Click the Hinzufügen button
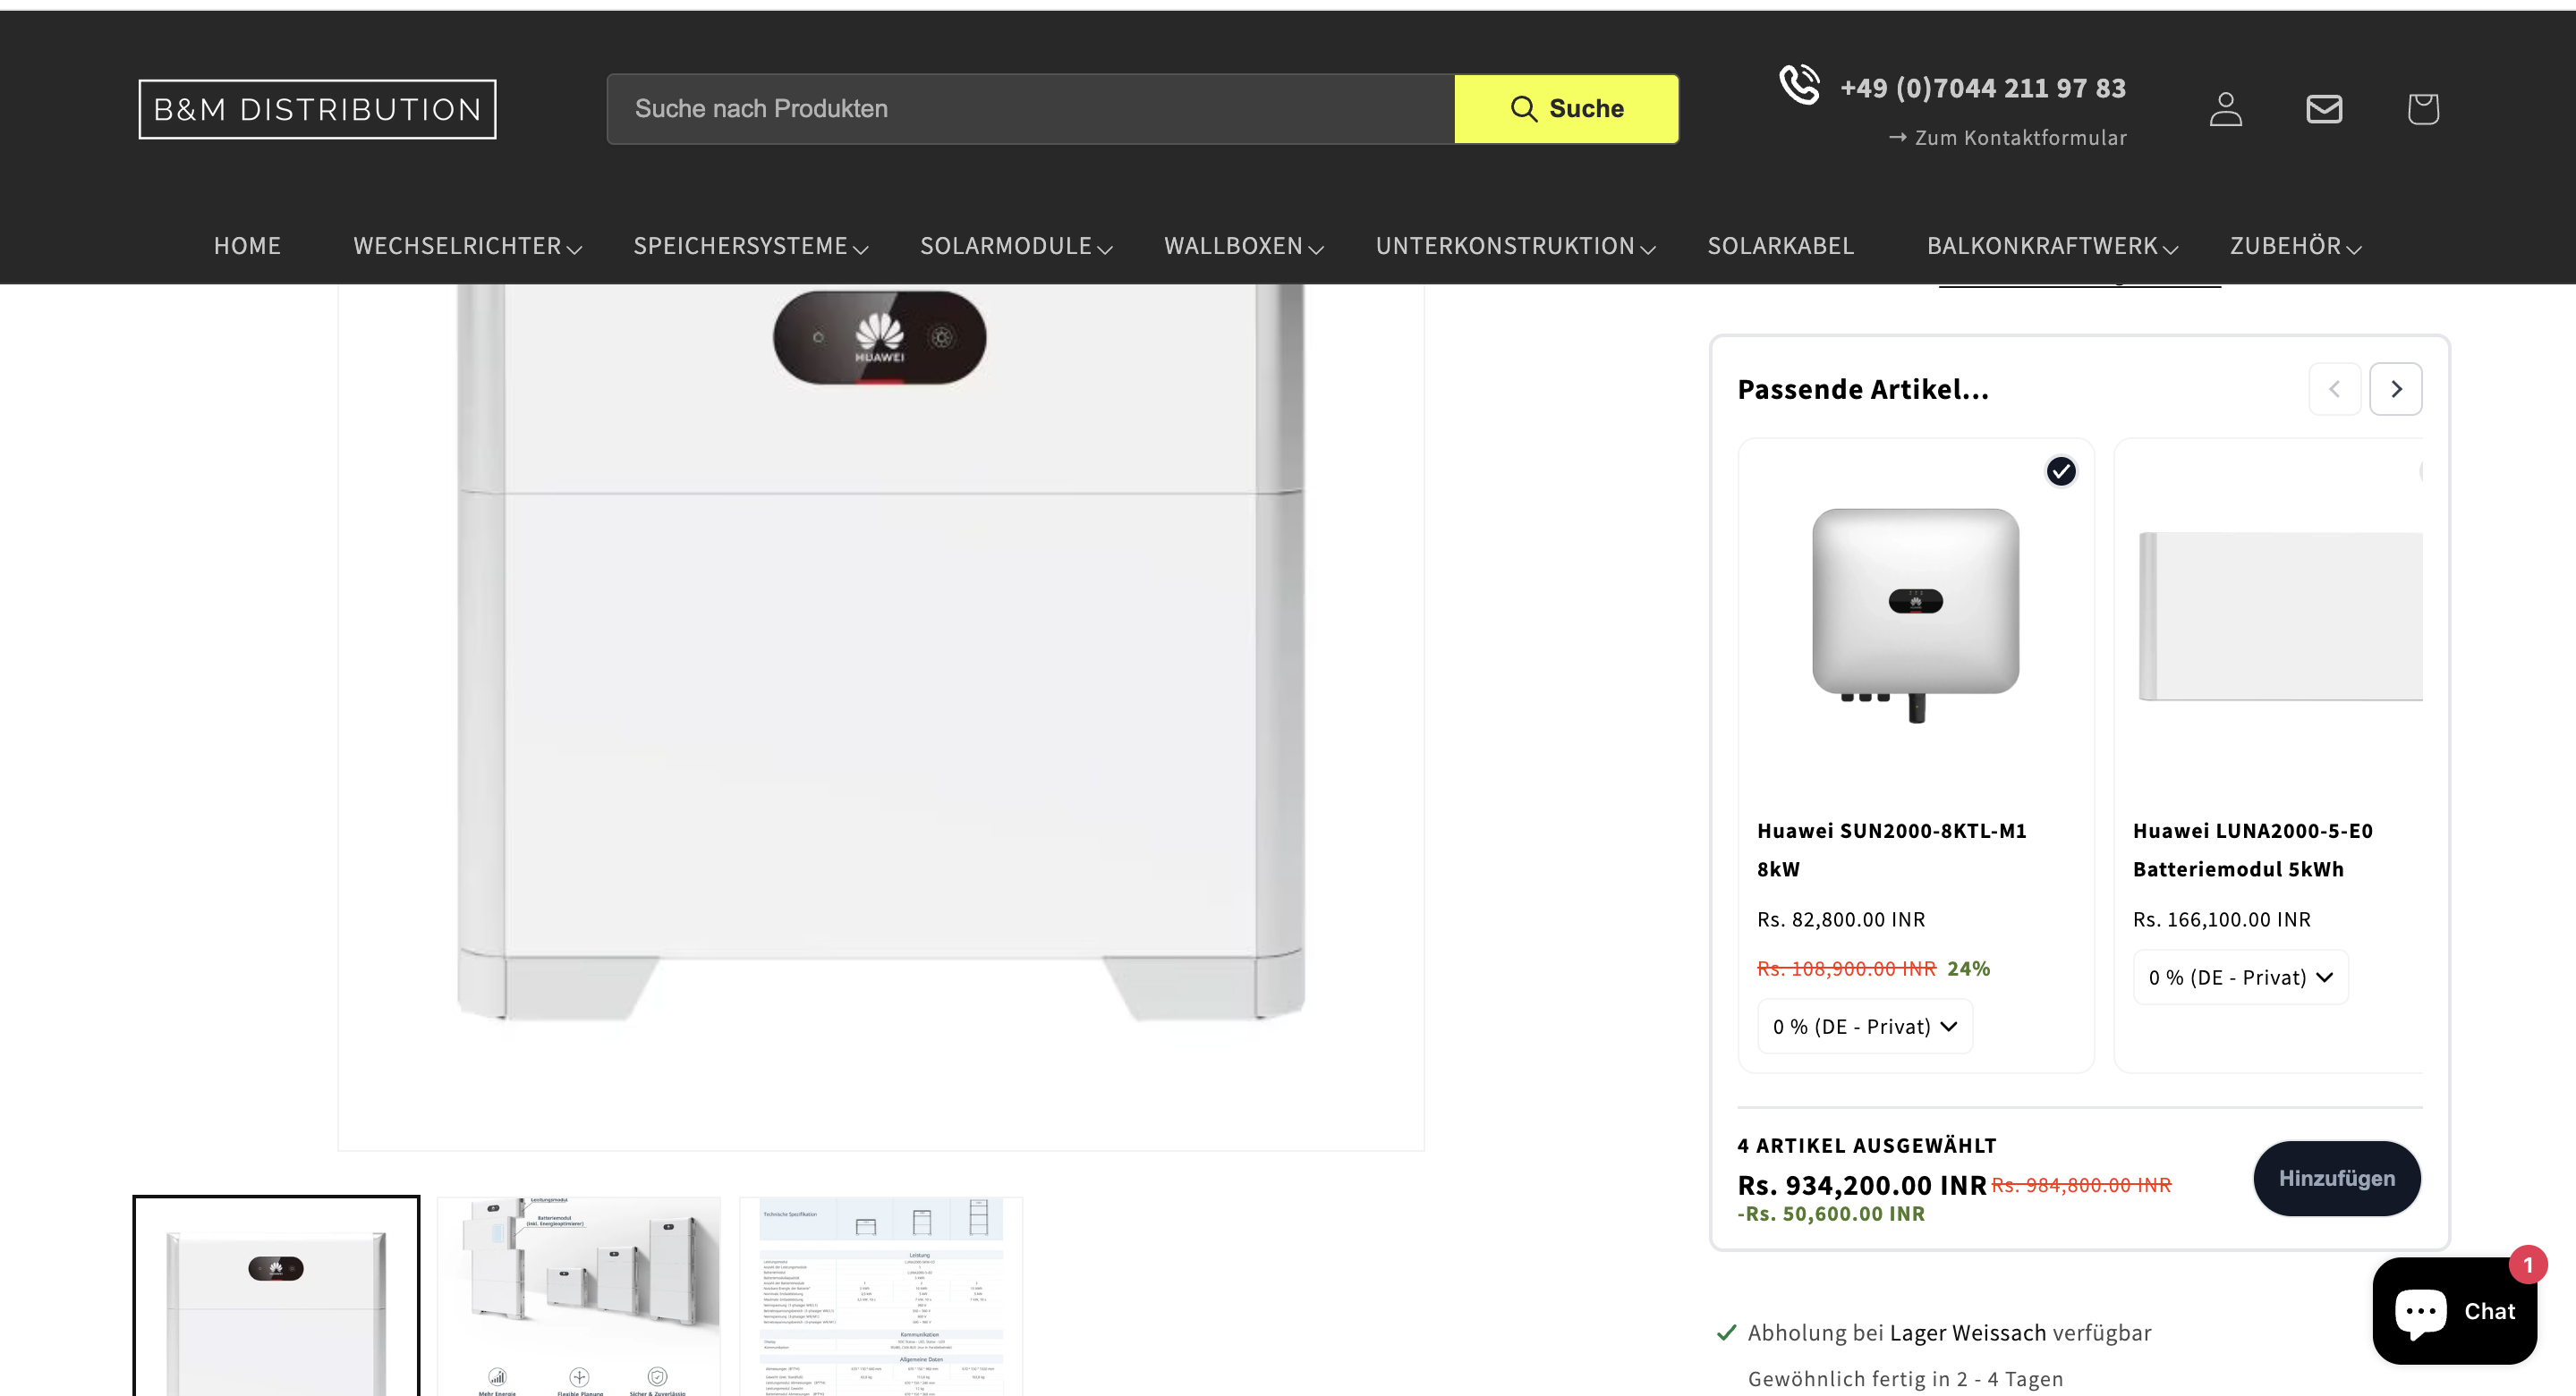Viewport: 2576px width, 1396px height. (x=2336, y=1178)
